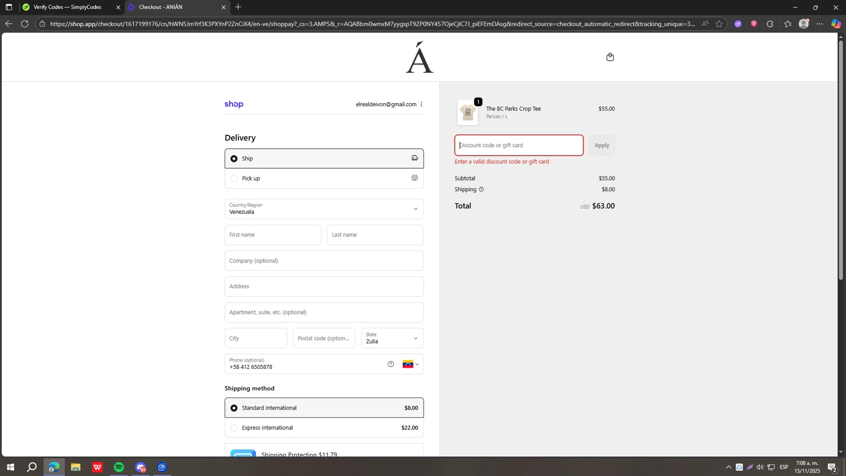Click the read aloud icon in address bar
Image resolution: width=846 pixels, height=476 pixels.
(x=705, y=24)
